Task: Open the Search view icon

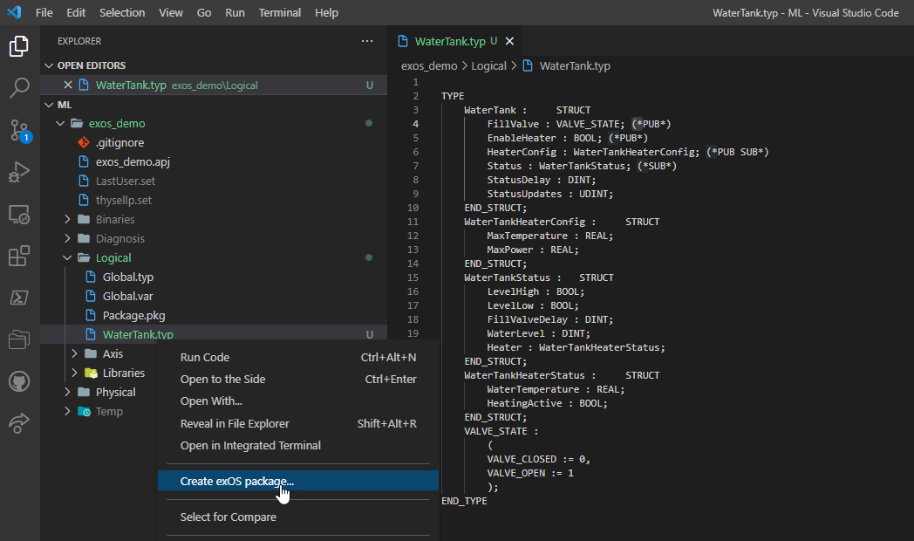Action: click(x=18, y=88)
